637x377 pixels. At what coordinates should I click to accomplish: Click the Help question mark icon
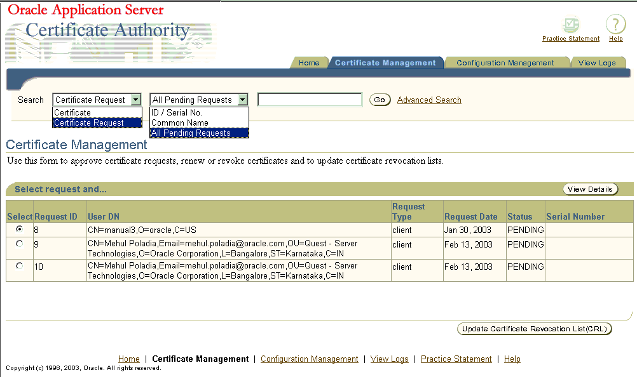(615, 24)
